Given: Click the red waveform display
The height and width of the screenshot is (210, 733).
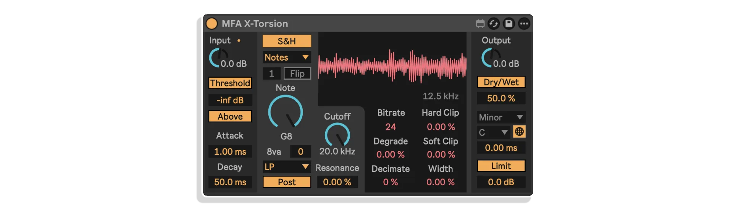Looking at the screenshot, I should [x=392, y=66].
